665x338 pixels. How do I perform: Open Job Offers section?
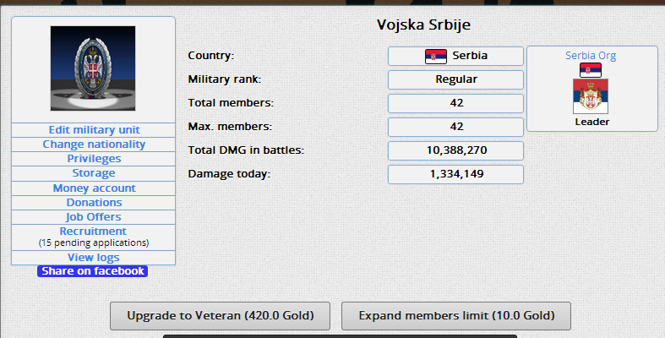coord(94,217)
